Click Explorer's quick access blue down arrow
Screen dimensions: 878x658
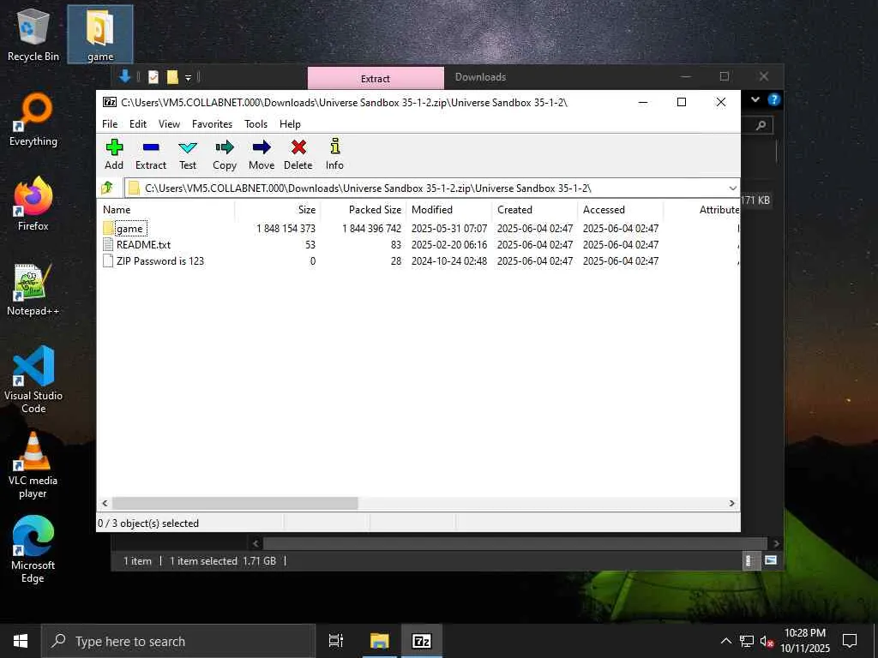[125, 76]
